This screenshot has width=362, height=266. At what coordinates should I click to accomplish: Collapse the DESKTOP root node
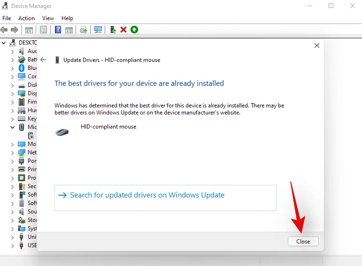[4, 43]
